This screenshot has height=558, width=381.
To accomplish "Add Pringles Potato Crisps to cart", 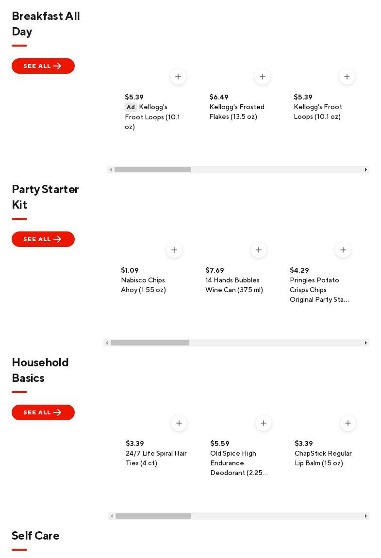I will 343,250.
